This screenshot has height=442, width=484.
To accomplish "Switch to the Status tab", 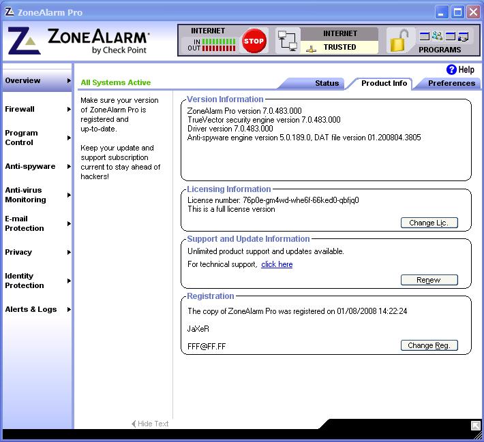I will tap(327, 83).
